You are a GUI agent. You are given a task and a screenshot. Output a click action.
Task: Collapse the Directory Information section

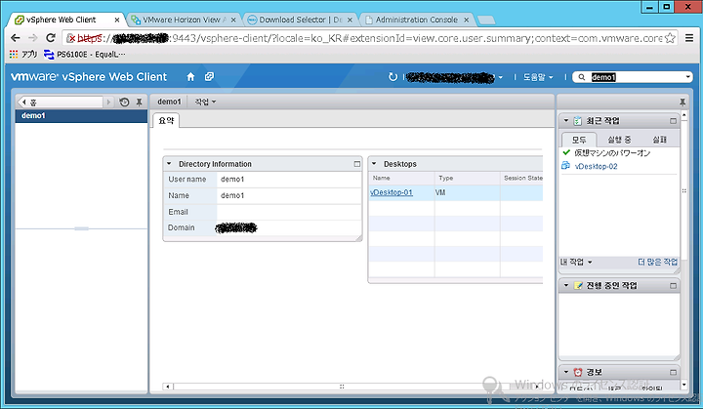tap(169, 164)
